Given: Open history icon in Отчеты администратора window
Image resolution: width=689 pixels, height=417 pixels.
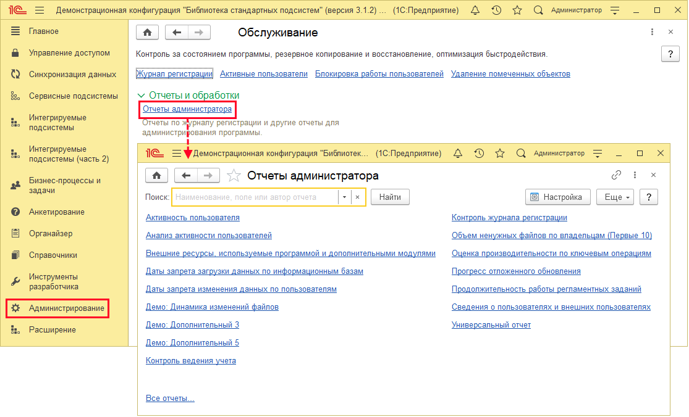Looking at the screenshot, I should pyautogui.click(x=479, y=154).
